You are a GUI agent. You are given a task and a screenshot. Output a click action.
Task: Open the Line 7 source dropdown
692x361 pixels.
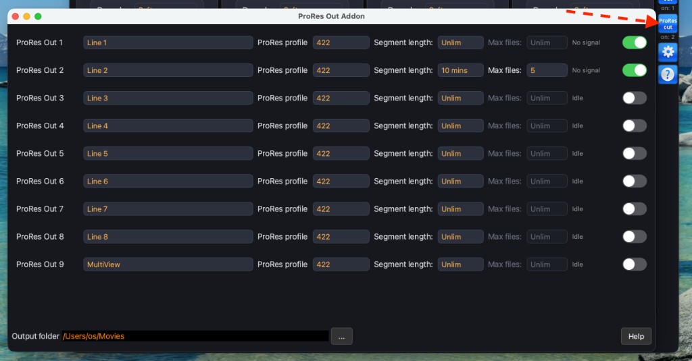tap(168, 209)
